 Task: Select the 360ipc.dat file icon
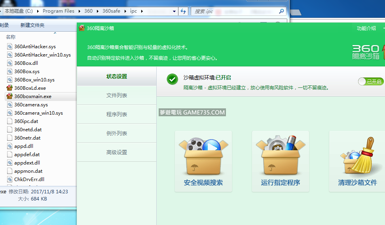(x=9, y=121)
